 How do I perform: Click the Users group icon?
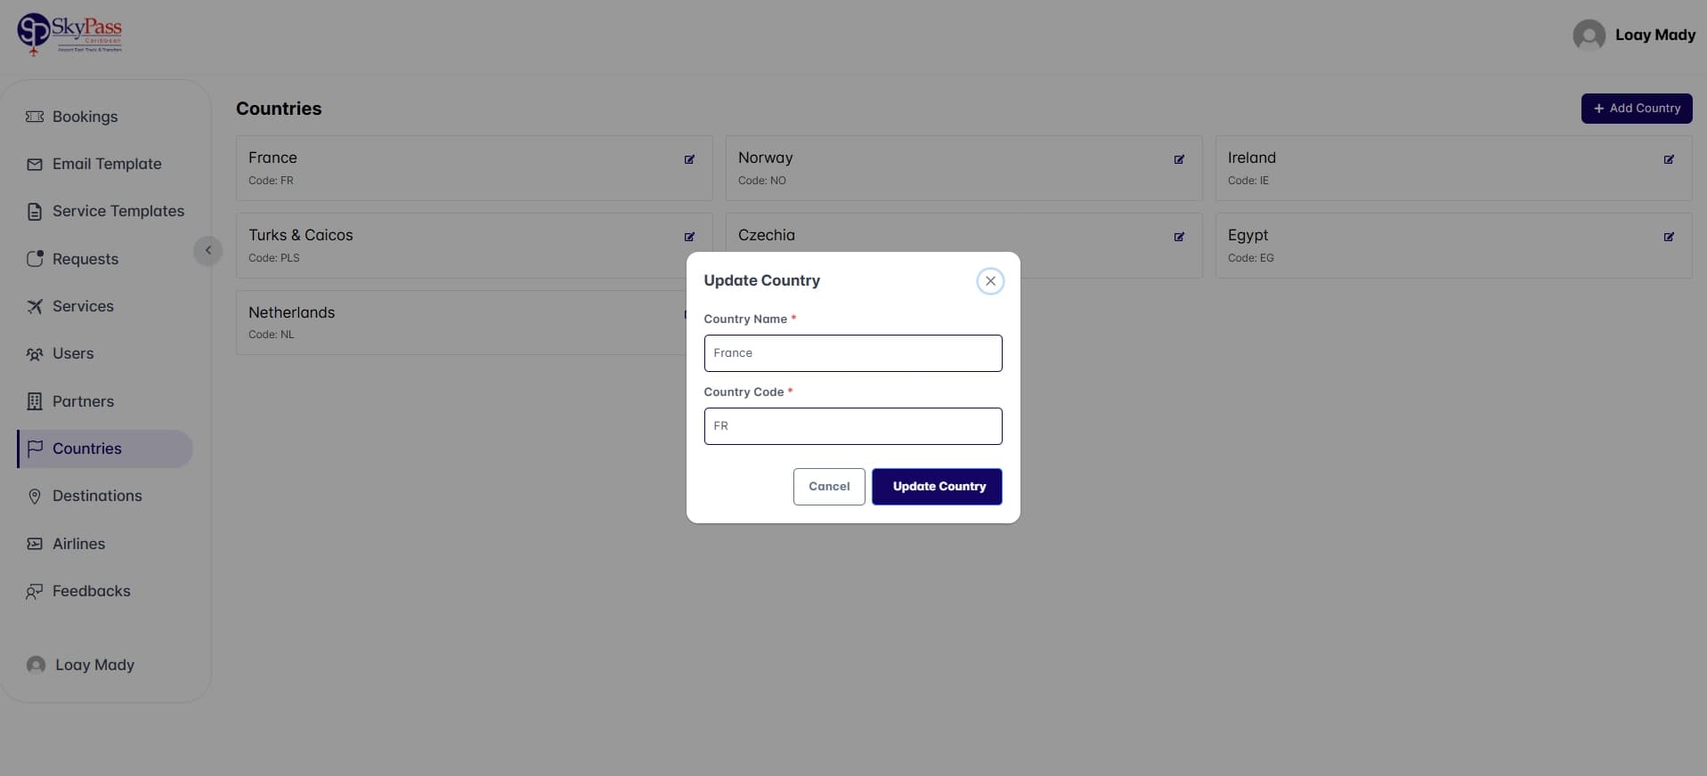click(x=35, y=354)
